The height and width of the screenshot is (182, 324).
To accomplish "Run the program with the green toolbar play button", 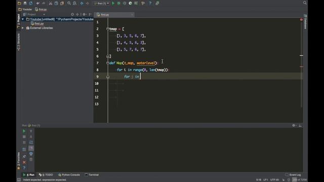I will 113,4.
